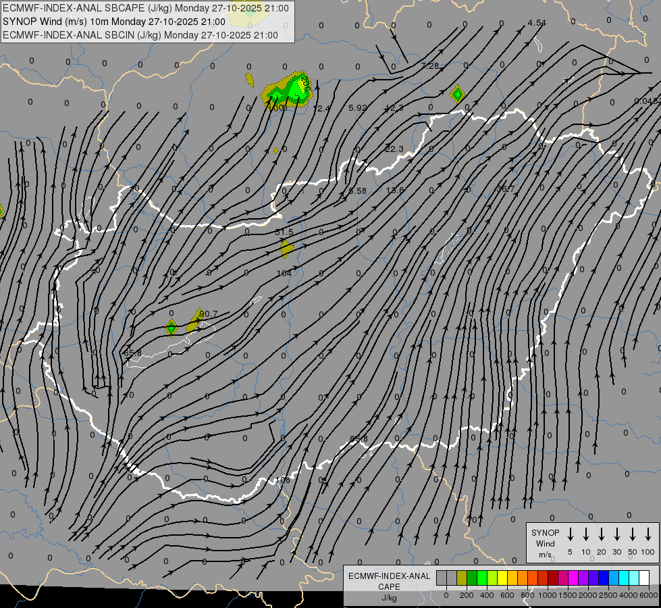Click the 6000 tick label on CAPE legend

649,595
